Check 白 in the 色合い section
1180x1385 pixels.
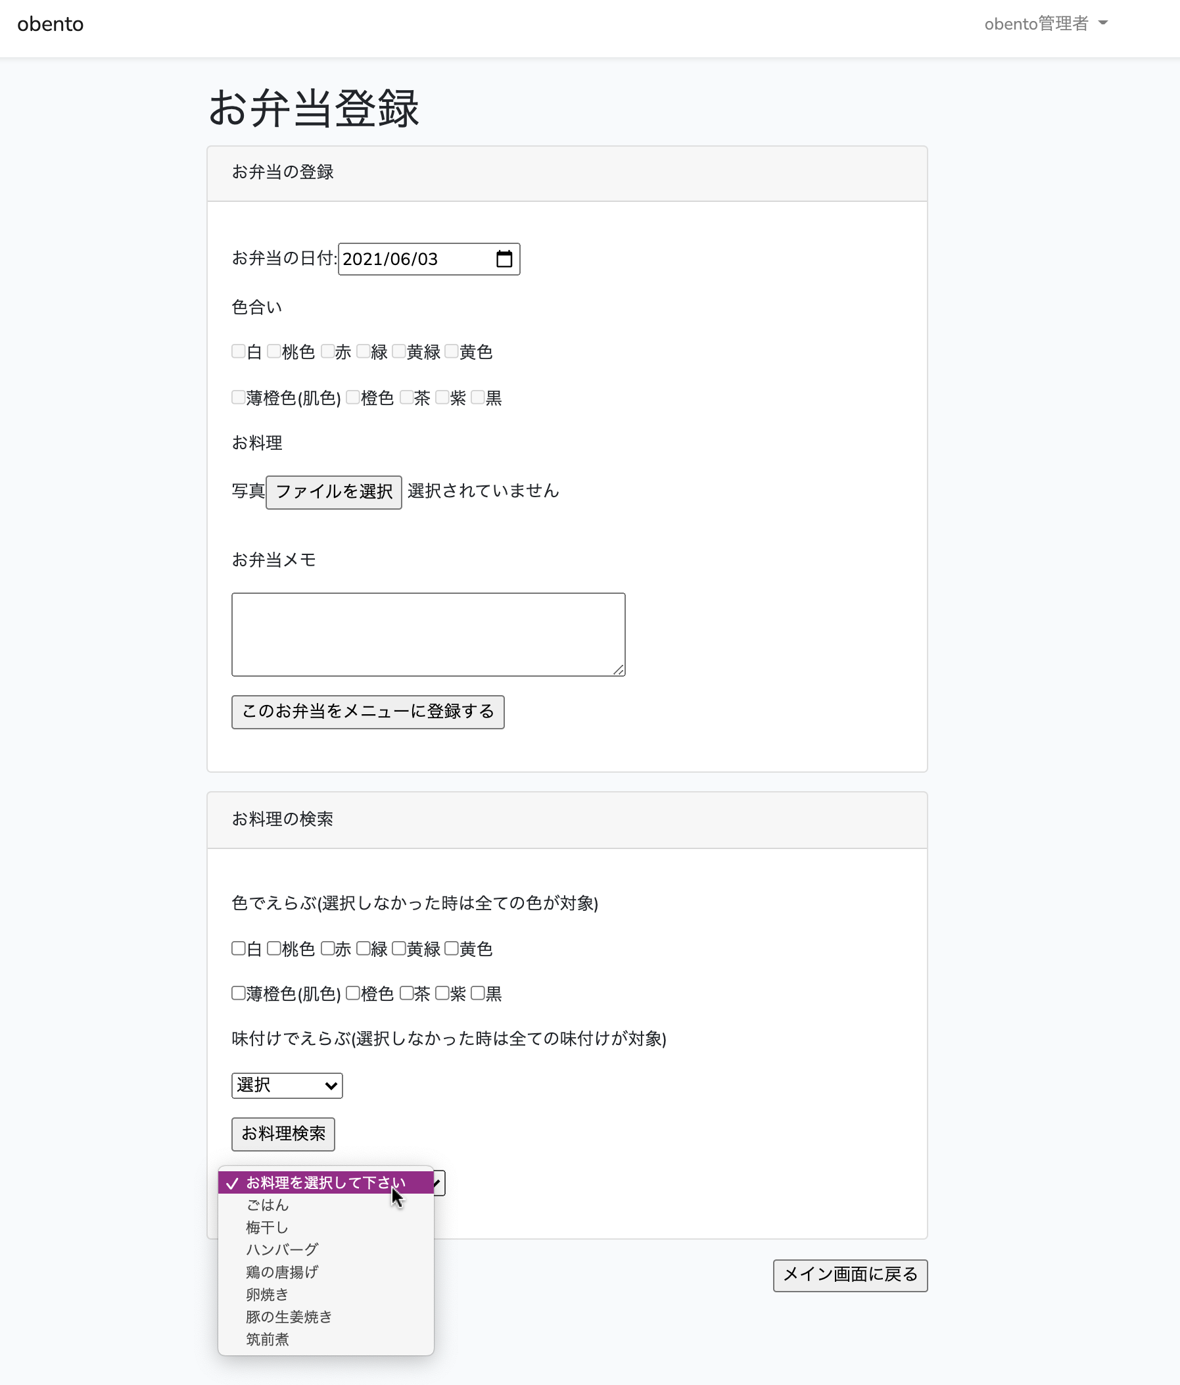click(x=238, y=351)
